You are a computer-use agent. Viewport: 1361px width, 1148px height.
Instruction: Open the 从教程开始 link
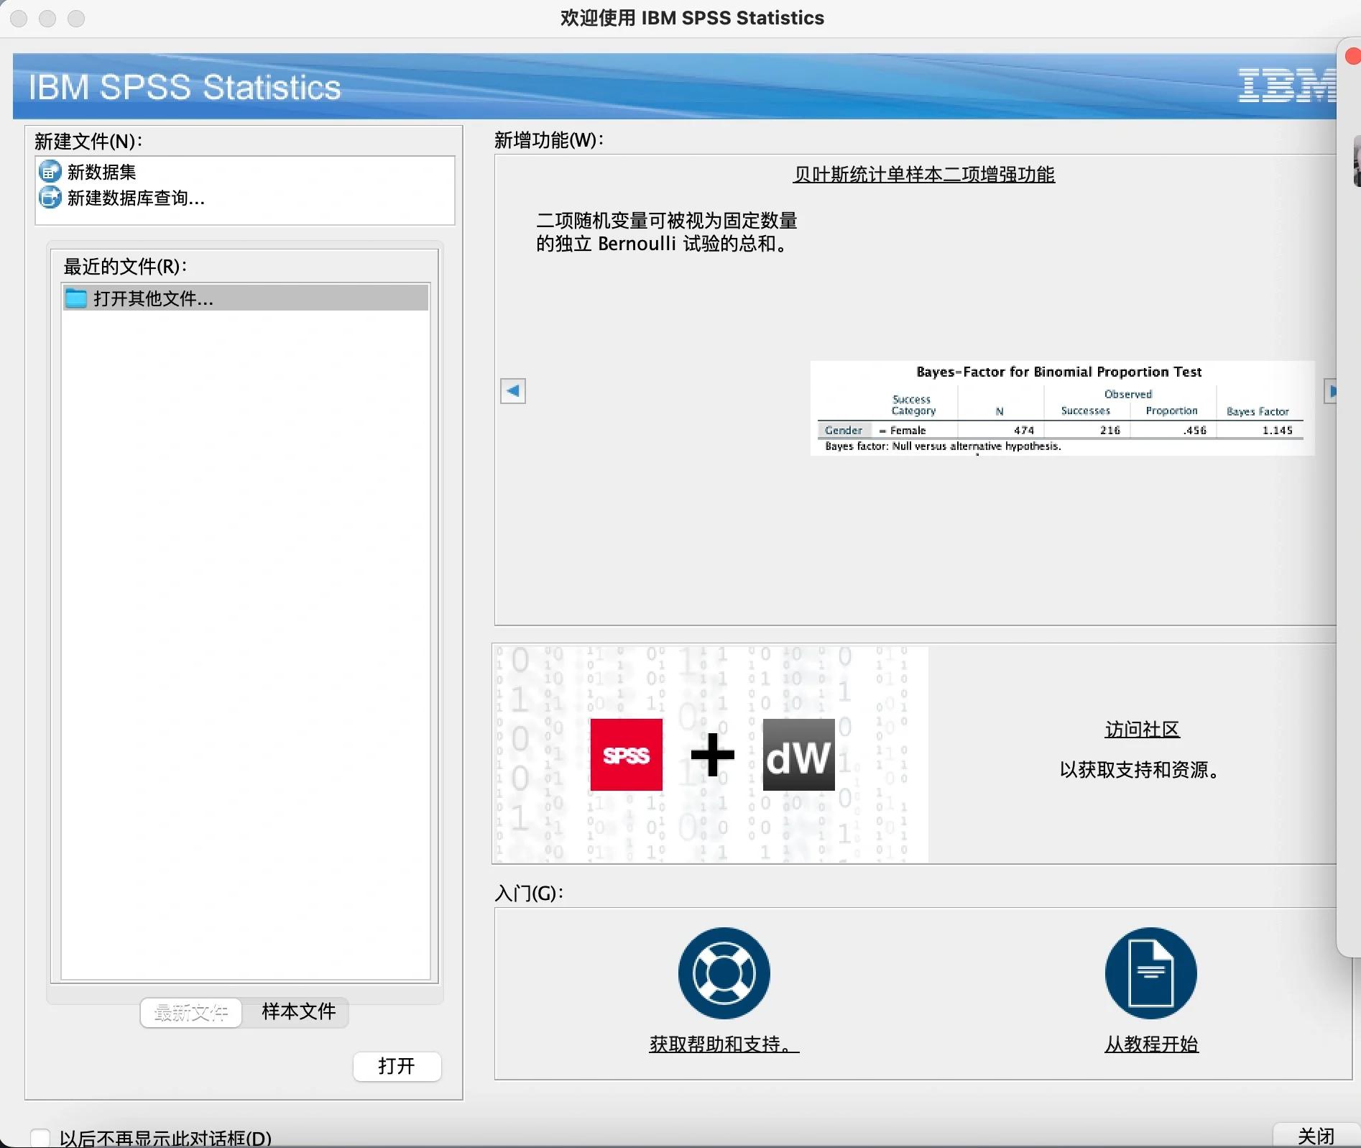pos(1151,1044)
